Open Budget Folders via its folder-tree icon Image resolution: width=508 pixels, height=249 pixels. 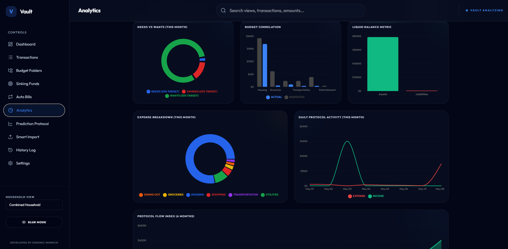pyautogui.click(x=10, y=70)
